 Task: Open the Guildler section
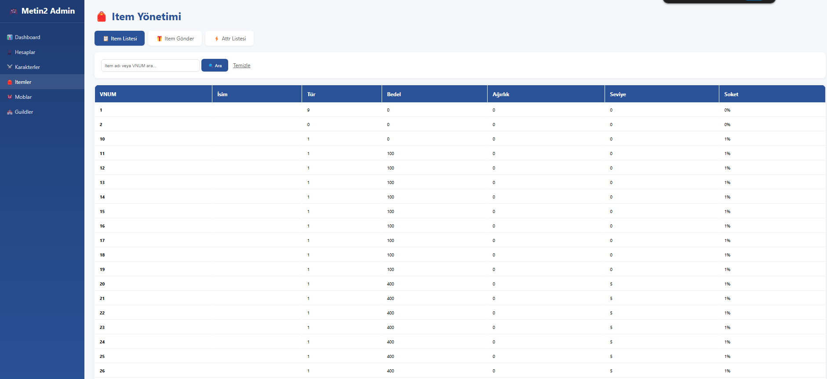(42, 112)
